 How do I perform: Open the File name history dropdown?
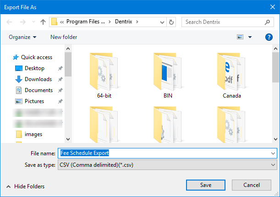(x=274, y=153)
